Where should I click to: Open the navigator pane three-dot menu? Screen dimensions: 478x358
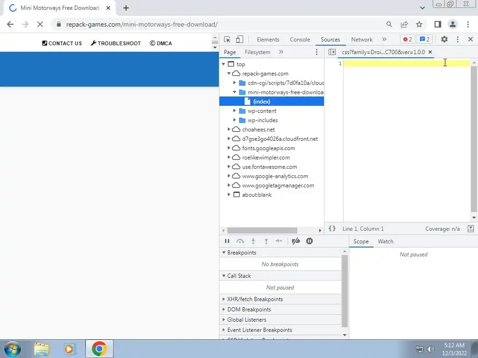(317, 52)
